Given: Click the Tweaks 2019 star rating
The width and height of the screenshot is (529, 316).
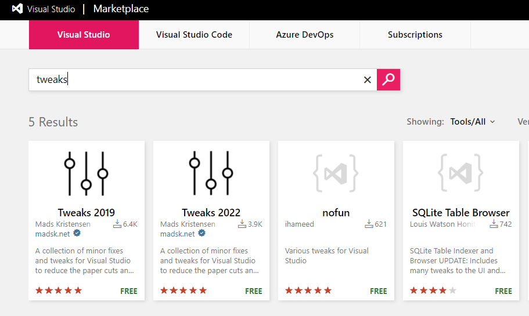Looking at the screenshot, I should (59, 290).
